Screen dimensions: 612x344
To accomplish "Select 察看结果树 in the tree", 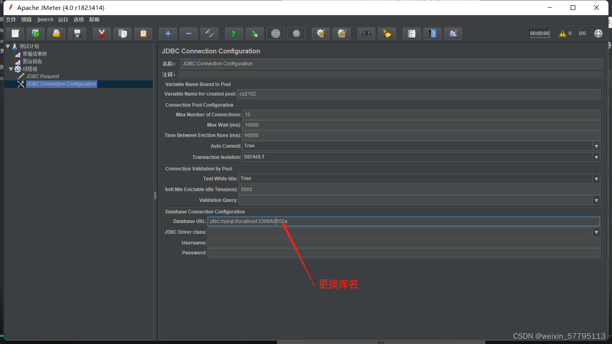I will coord(35,54).
